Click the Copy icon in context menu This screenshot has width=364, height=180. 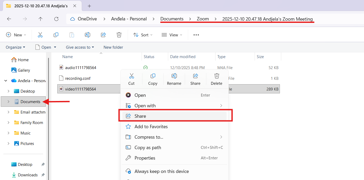point(153,76)
